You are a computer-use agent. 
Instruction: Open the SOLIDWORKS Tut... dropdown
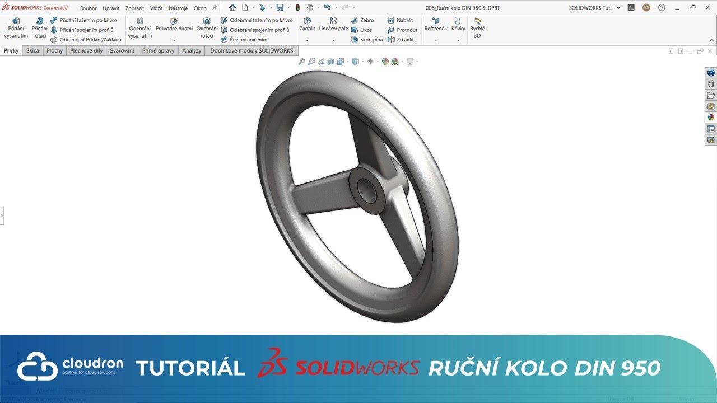point(594,8)
